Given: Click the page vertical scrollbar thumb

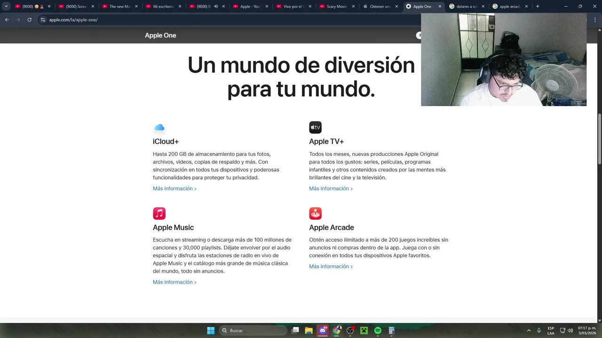Looking at the screenshot, I should [x=600, y=139].
